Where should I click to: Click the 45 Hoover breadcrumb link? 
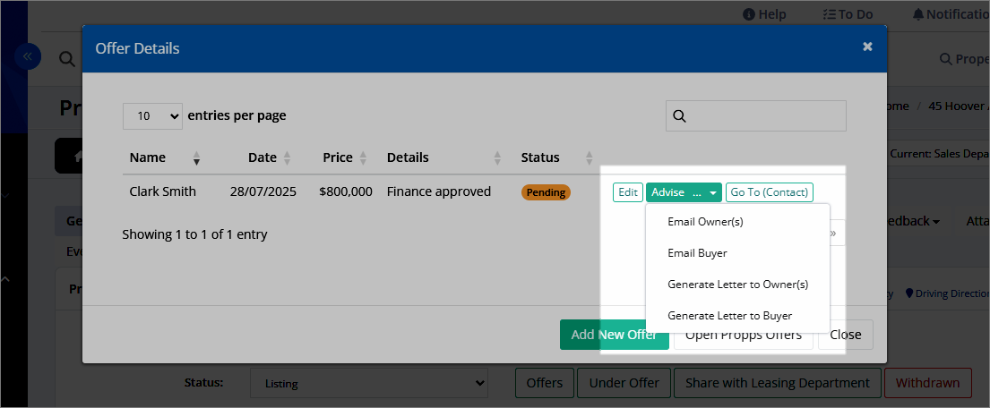pos(959,106)
